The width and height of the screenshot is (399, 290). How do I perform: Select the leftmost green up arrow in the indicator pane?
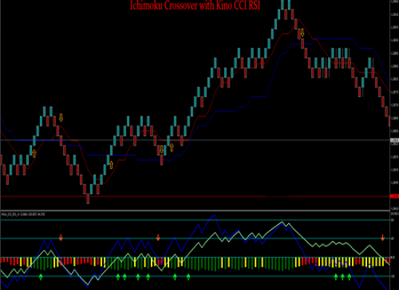41,277
